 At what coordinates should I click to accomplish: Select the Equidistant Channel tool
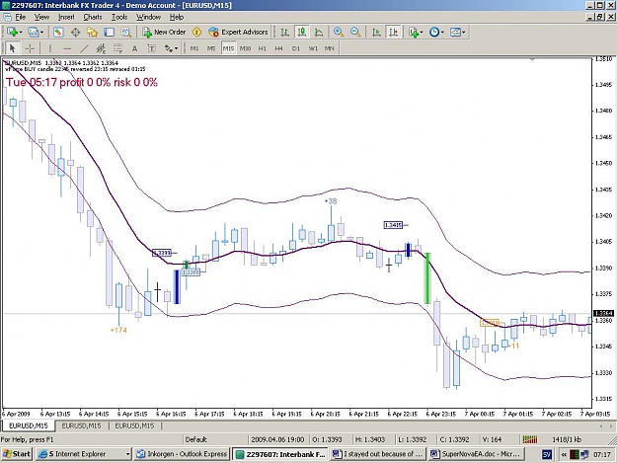[x=101, y=48]
